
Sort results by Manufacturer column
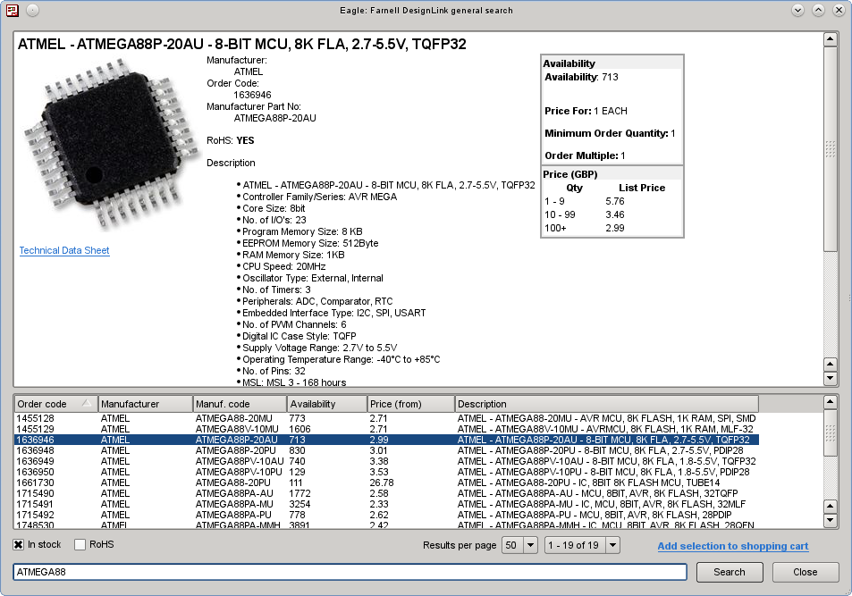click(x=145, y=404)
